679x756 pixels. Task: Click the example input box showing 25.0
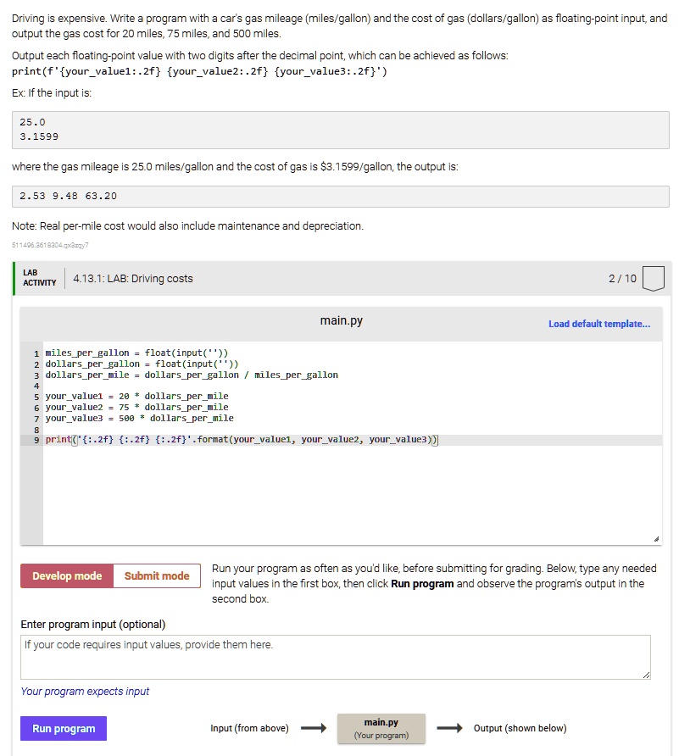coord(341,130)
